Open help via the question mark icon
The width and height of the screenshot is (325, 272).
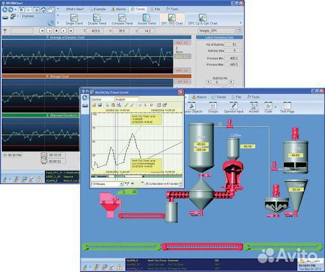(51, 23)
